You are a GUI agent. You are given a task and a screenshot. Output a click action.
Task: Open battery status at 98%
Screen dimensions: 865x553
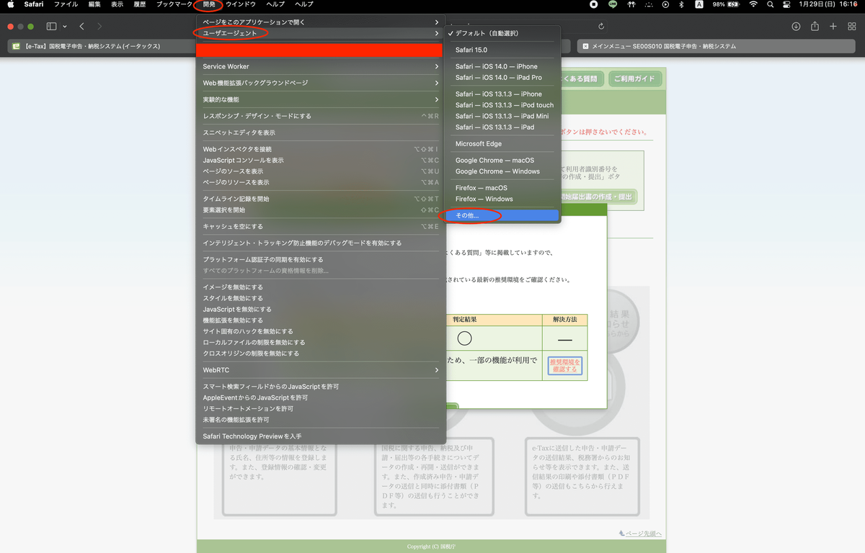click(727, 4)
